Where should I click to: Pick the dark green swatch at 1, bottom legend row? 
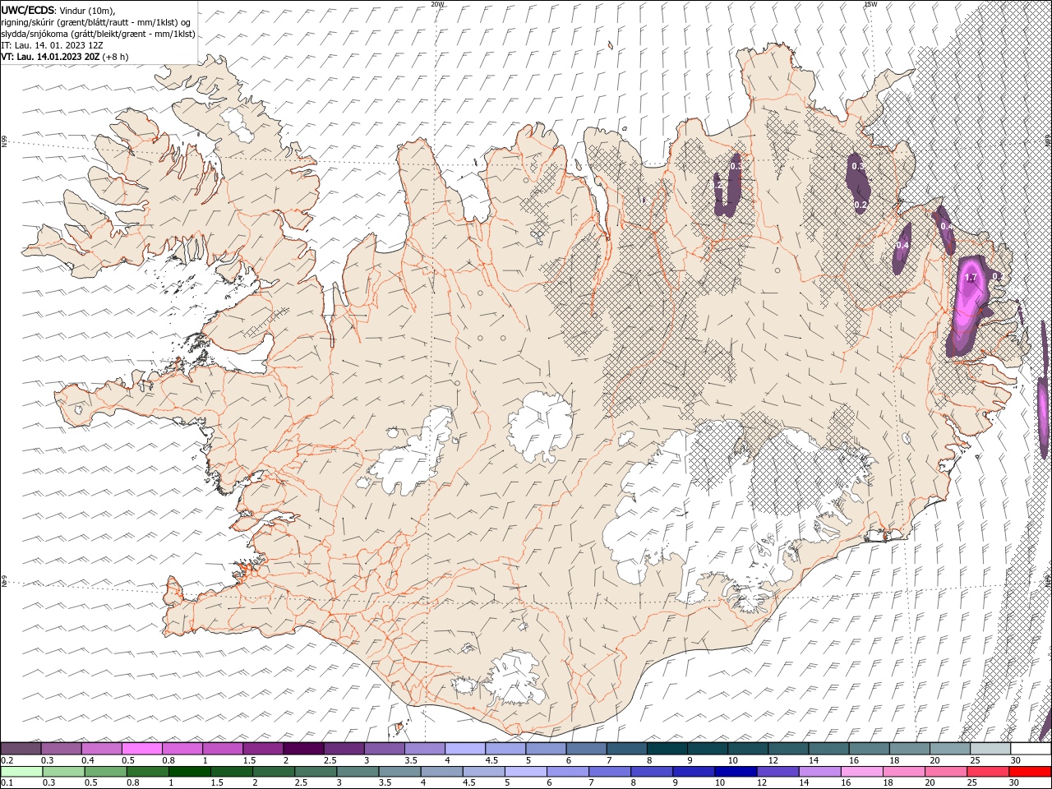point(189,772)
